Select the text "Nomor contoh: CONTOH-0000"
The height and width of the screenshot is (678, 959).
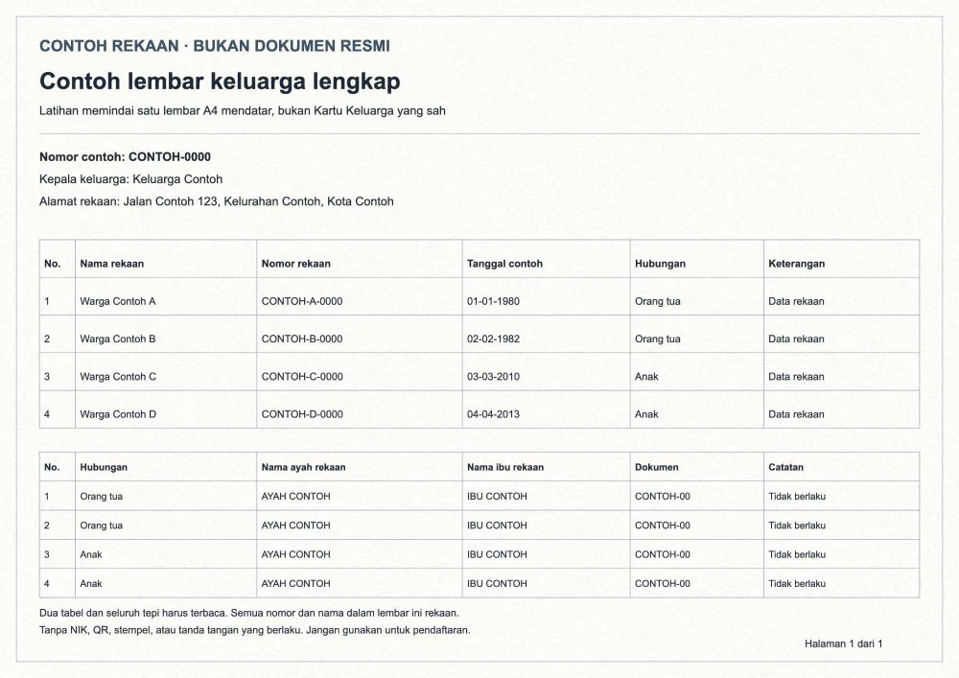pos(125,157)
